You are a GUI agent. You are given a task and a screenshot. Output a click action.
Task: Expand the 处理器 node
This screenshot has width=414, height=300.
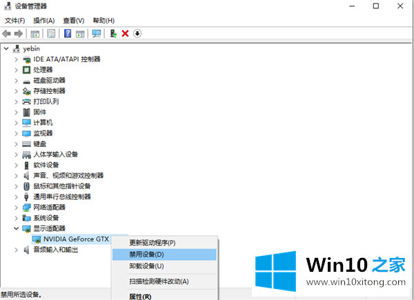click(17, 70)
